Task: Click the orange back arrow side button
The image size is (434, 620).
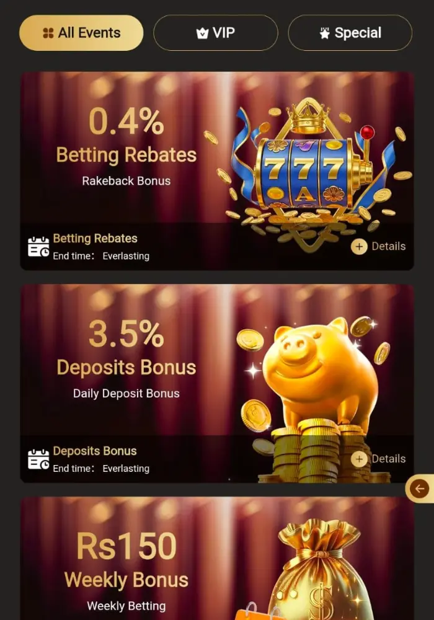Action: [420, 489]
